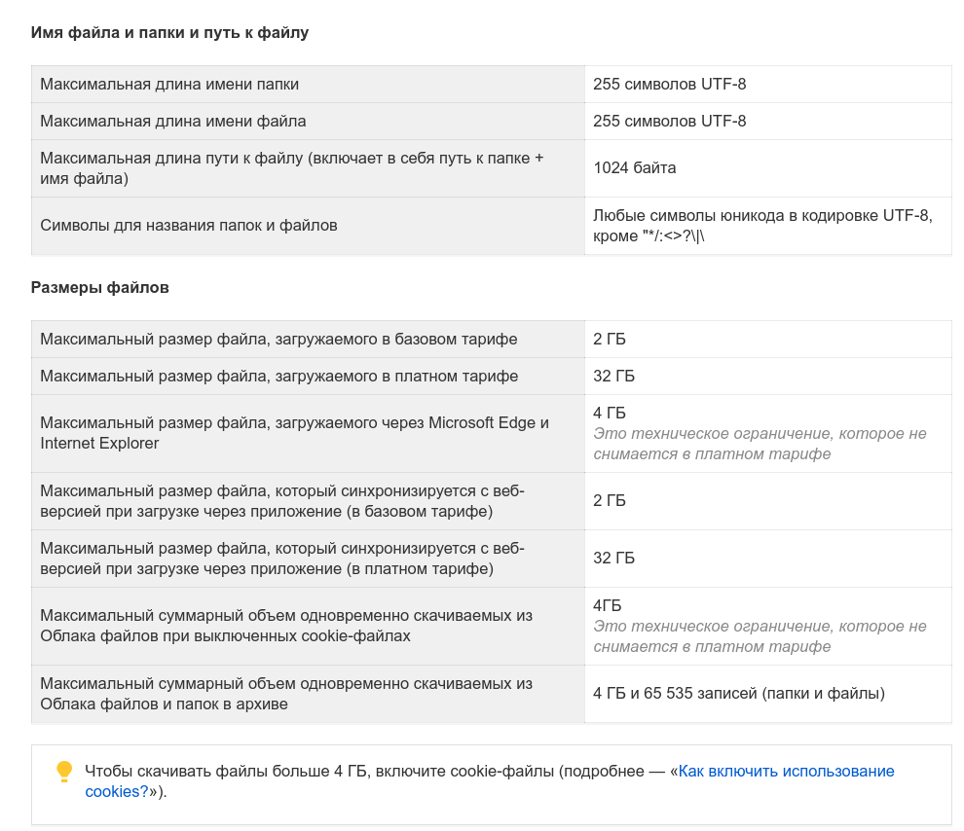Click the paid tariff upload size label
Viewport: 964px width, 831px height.
(x=279, y=377)
